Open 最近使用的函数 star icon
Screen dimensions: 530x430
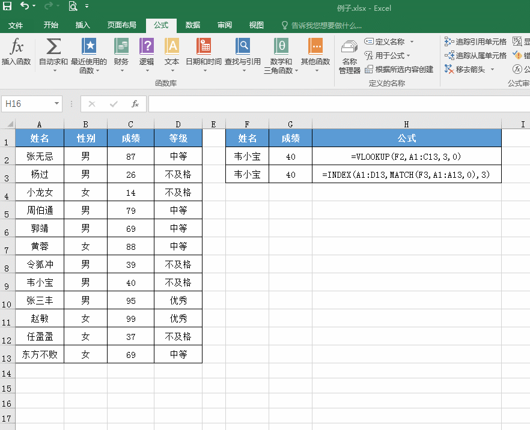click(x=89, y=46)
